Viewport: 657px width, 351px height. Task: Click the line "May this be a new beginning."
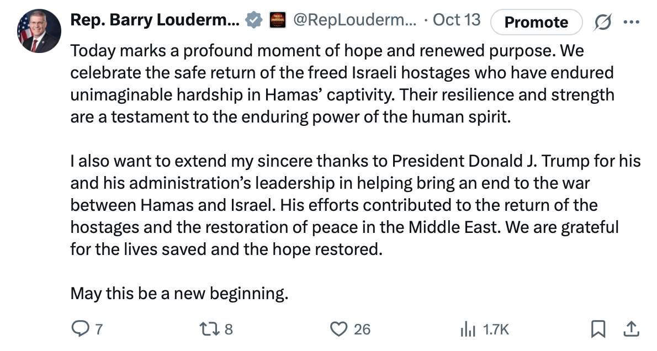point(179,293)
